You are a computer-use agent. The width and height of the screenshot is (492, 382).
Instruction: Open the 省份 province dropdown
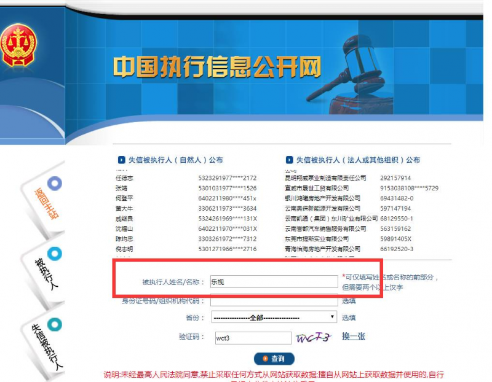(x=274, y=318)
